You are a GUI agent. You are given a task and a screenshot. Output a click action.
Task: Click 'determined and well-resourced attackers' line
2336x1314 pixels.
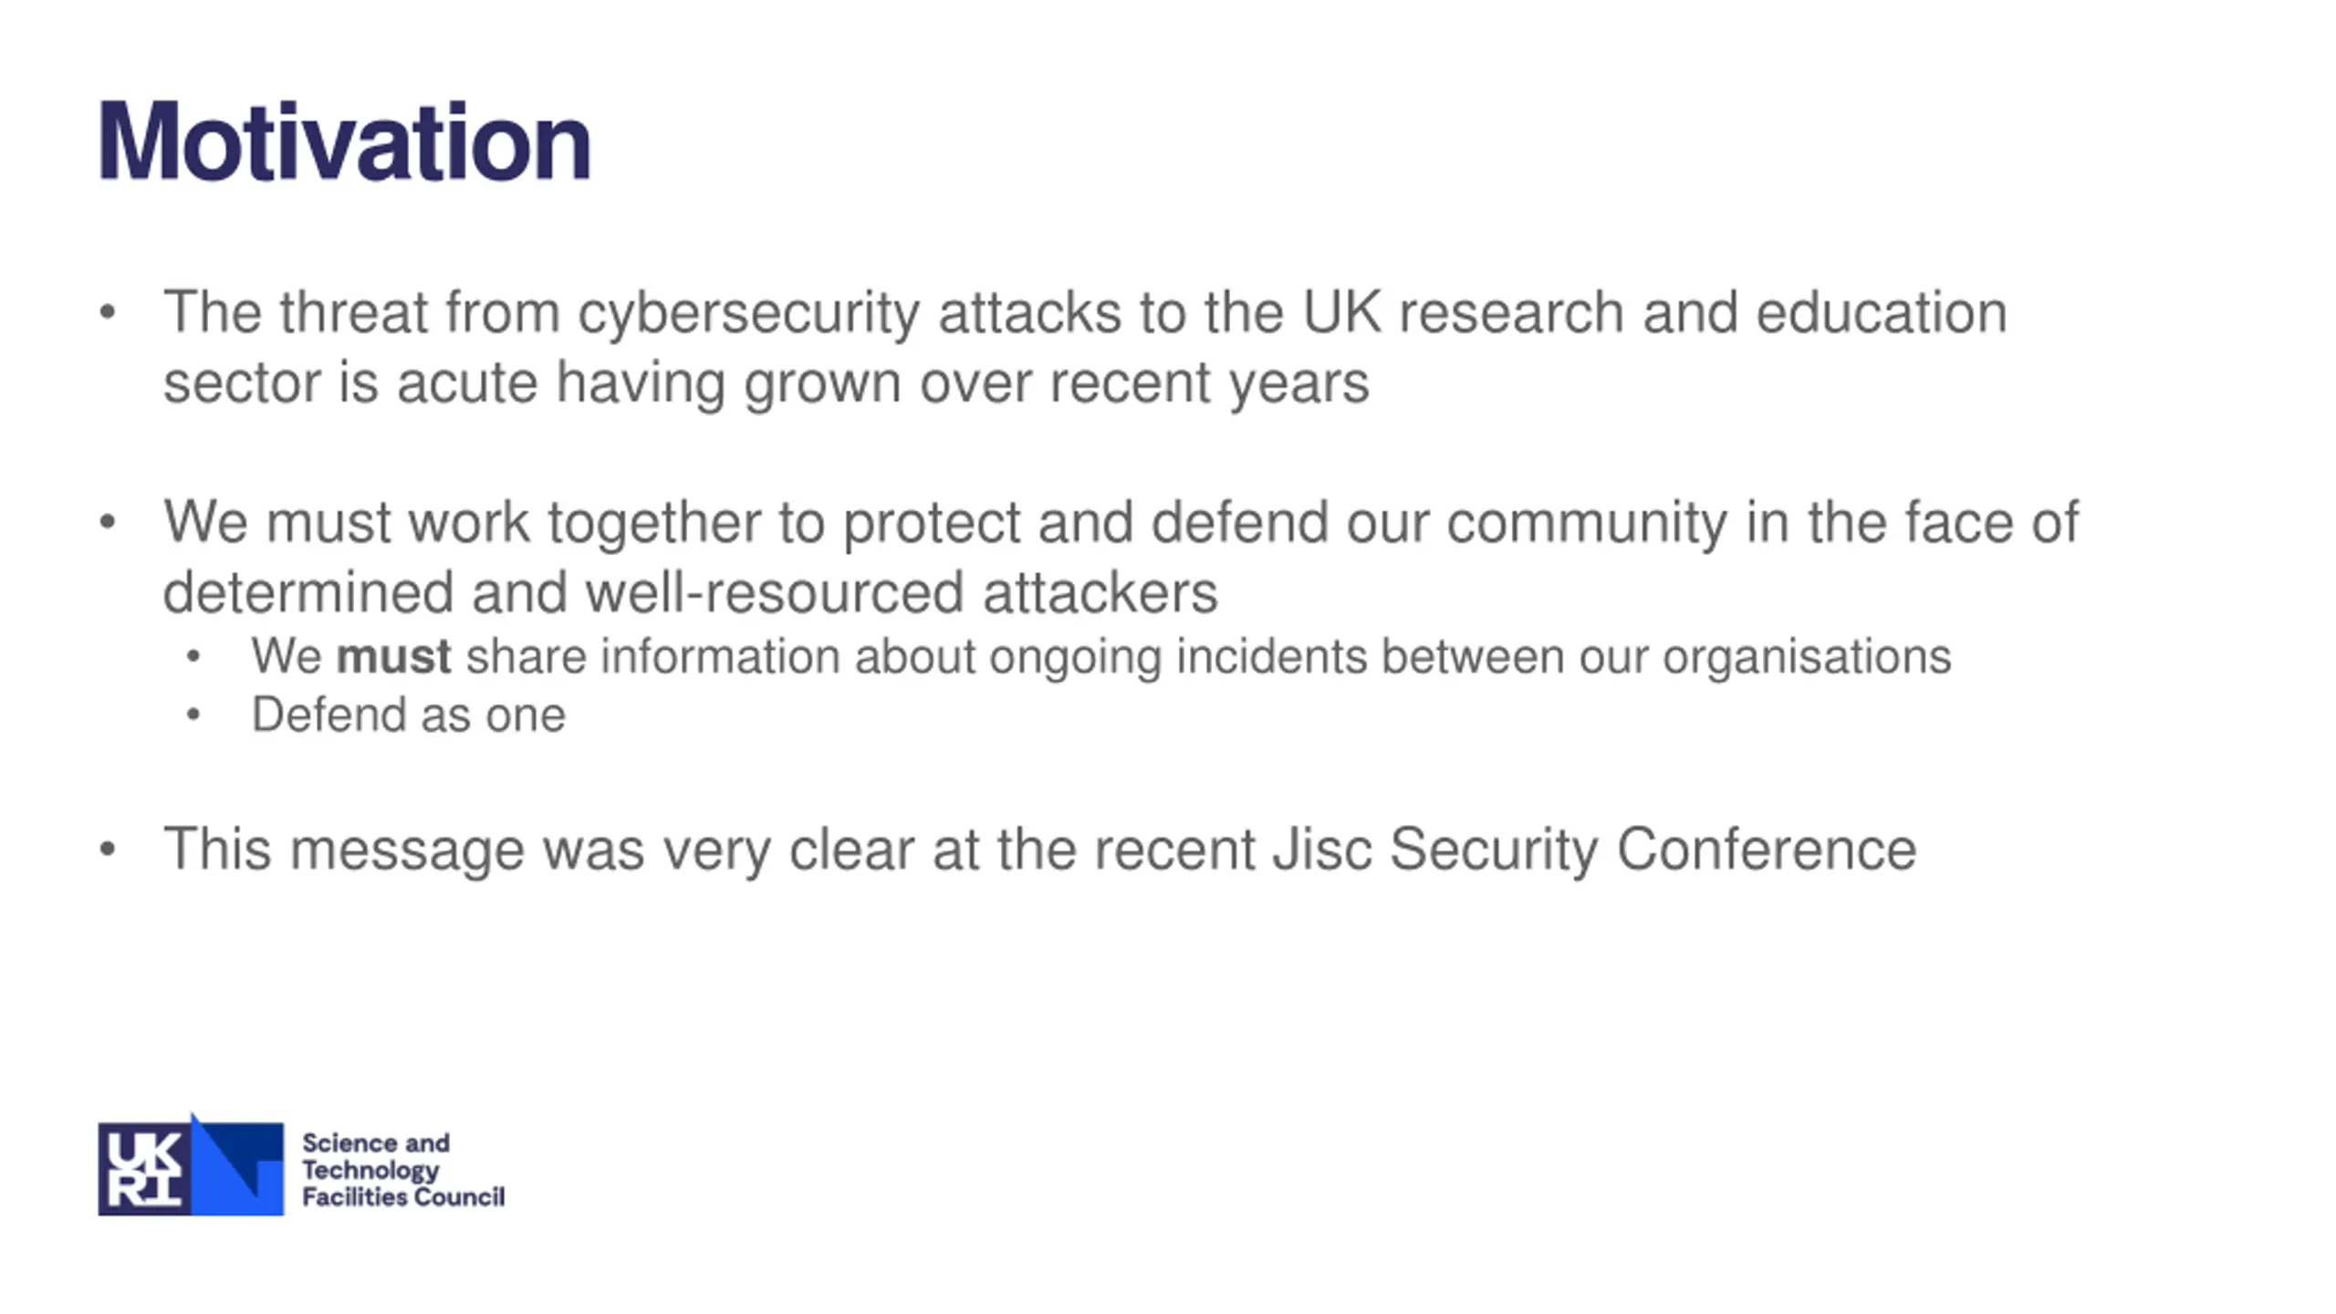point(690,593)
